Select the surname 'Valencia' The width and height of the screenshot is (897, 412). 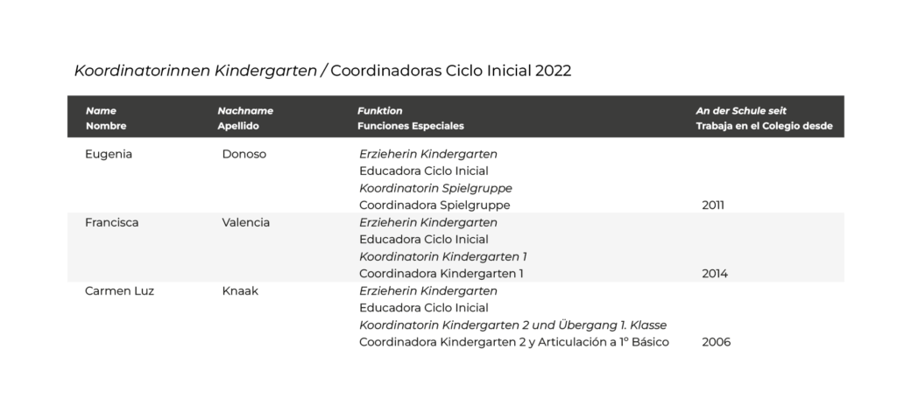246,222
